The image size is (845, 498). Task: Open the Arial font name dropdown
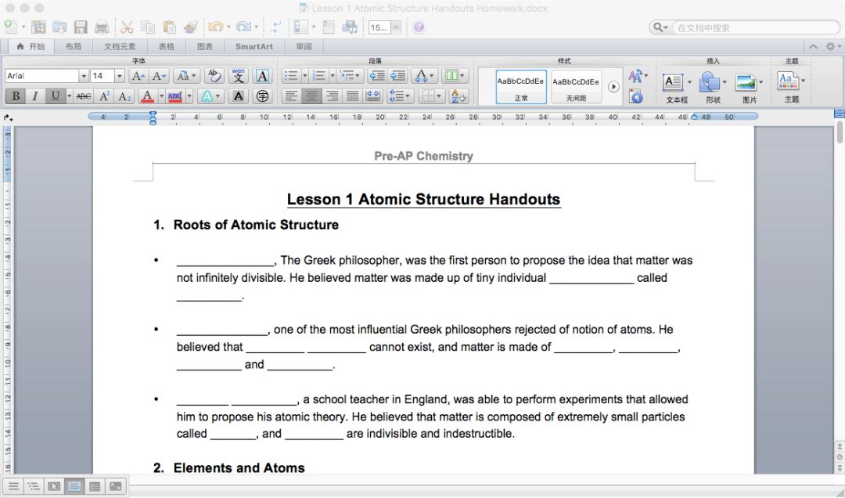(x=83, y=76)
